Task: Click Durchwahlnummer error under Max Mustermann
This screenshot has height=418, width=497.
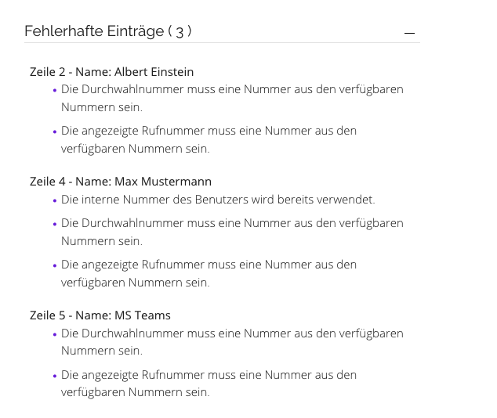Action: pos(232,232)
